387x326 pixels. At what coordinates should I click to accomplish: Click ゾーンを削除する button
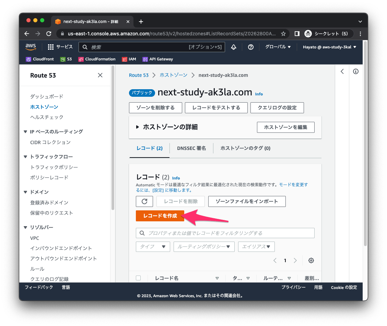(x=155, y=108)
